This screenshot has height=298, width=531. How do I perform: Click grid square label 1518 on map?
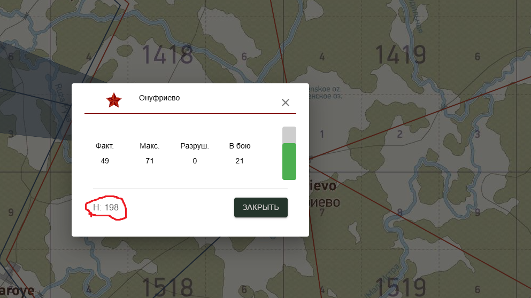click(167, 287)
